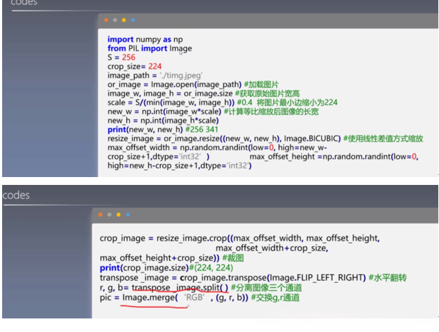Click the yellow dot in the lower code window
Screen dimensions: 439x332
point(118,215)
